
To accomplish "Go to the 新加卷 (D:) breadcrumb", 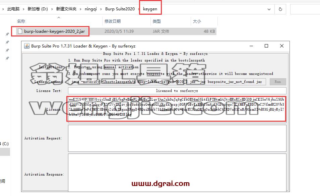I will tap(38, 9).
